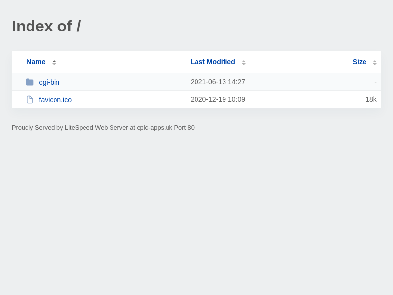Click the 14:27 time in cgi-bin row
Viewport: 393px width, 295px height.
click(237, 82)
